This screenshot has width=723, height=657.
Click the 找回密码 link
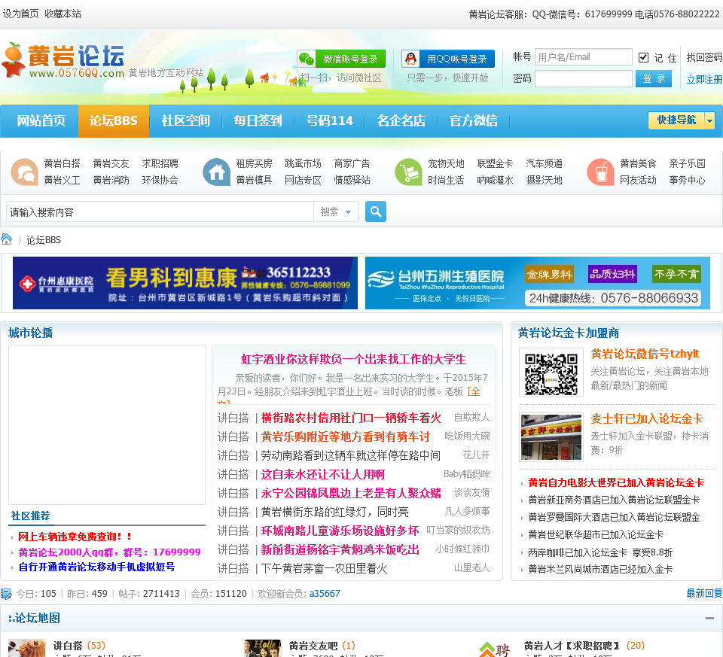click(704, 57)
